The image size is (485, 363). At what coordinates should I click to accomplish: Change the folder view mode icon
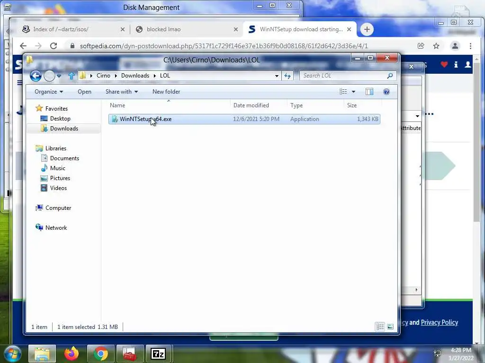click(x=343, y=92)
